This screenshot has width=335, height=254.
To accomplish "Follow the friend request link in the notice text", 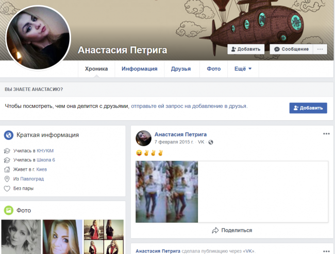I will tap(189, 106).
